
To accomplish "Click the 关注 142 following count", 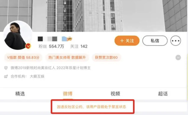I will tap(79, 46).
